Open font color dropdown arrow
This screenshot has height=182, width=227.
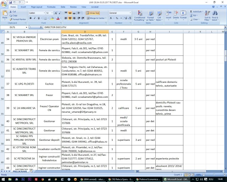point(61,18)
